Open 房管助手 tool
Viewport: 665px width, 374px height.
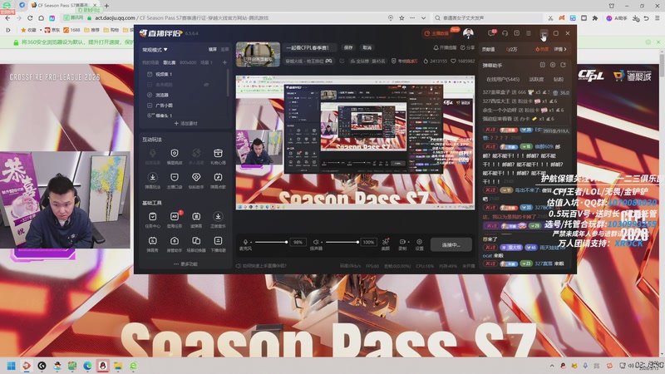click(x=175, y=244)
